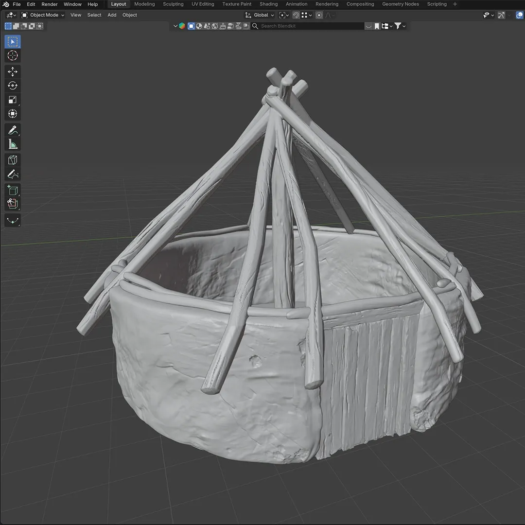Screen dimensions: 525x525
Task: Open the pivot point dropdown
Action: point(284,15)
